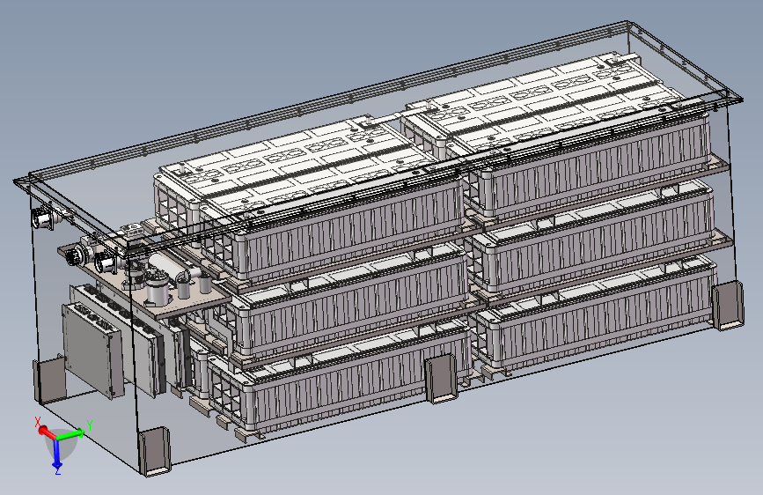Select the mounting foot midway along the long side
The image size is (763, 495).
click(442, 379)
